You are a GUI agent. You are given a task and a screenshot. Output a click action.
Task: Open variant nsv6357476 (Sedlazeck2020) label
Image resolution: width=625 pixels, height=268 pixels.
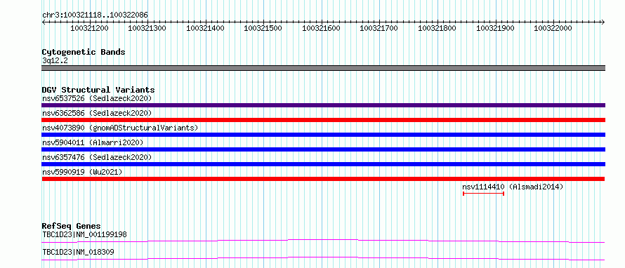point(97,157)
